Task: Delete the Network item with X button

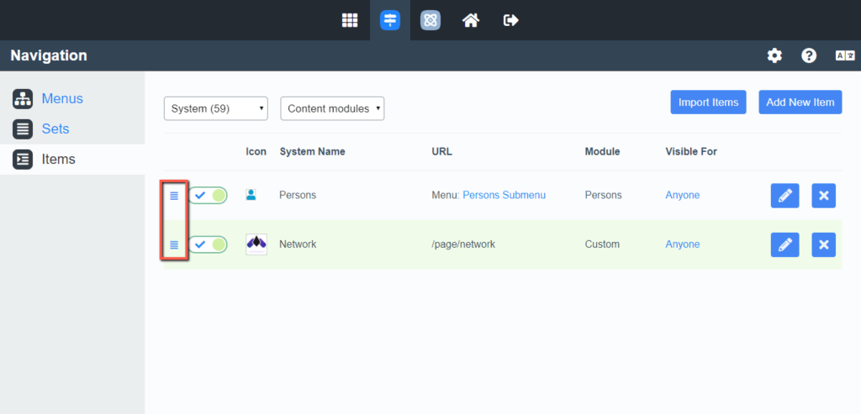Action: 823,244
